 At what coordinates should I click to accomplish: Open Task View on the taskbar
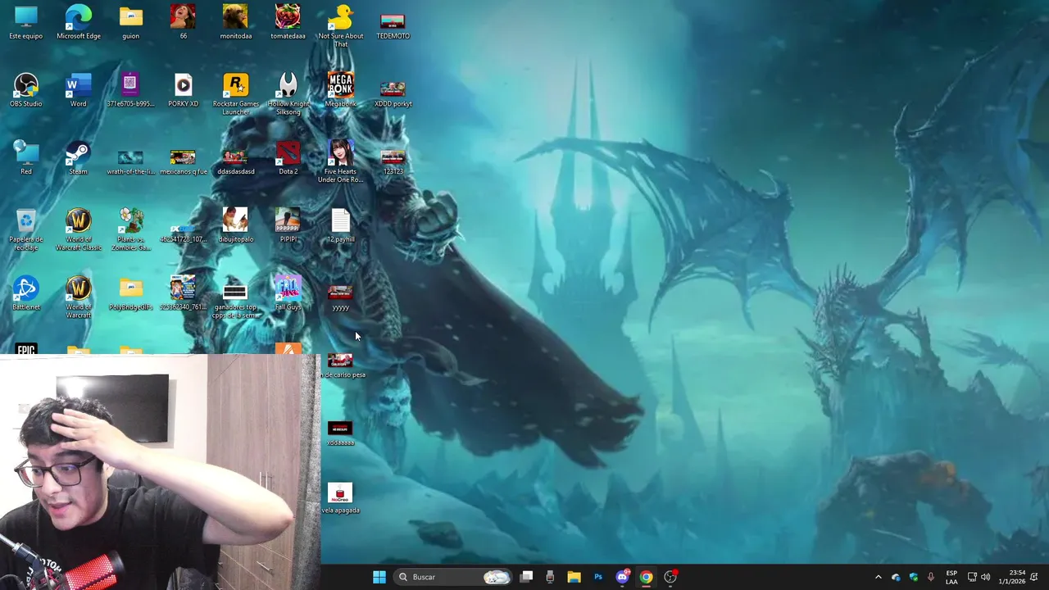pos(526,577)
